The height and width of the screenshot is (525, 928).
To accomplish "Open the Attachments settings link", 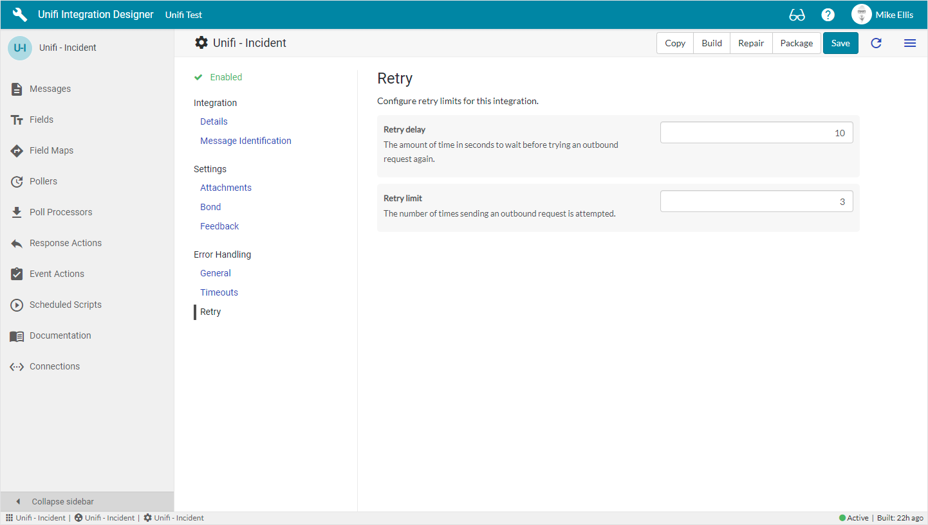I will click(x=225, y=188).
